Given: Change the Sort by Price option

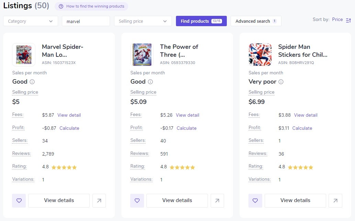Looking at the screenshot, I should click(337, 20).
